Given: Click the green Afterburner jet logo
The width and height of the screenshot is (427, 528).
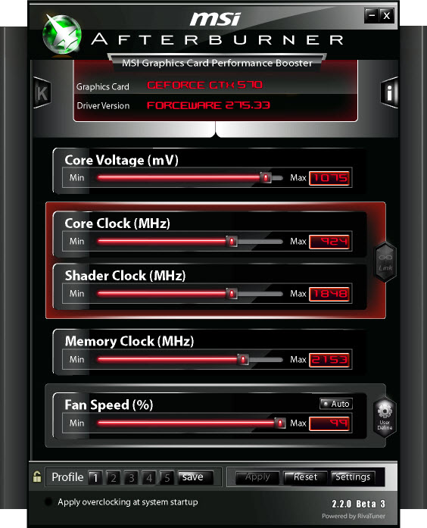Looking at the screenshot, I should click(x=62, y=35).
